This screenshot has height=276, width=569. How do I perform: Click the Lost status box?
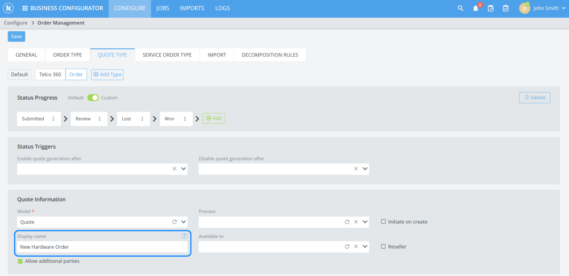click(x=134, y=119)
